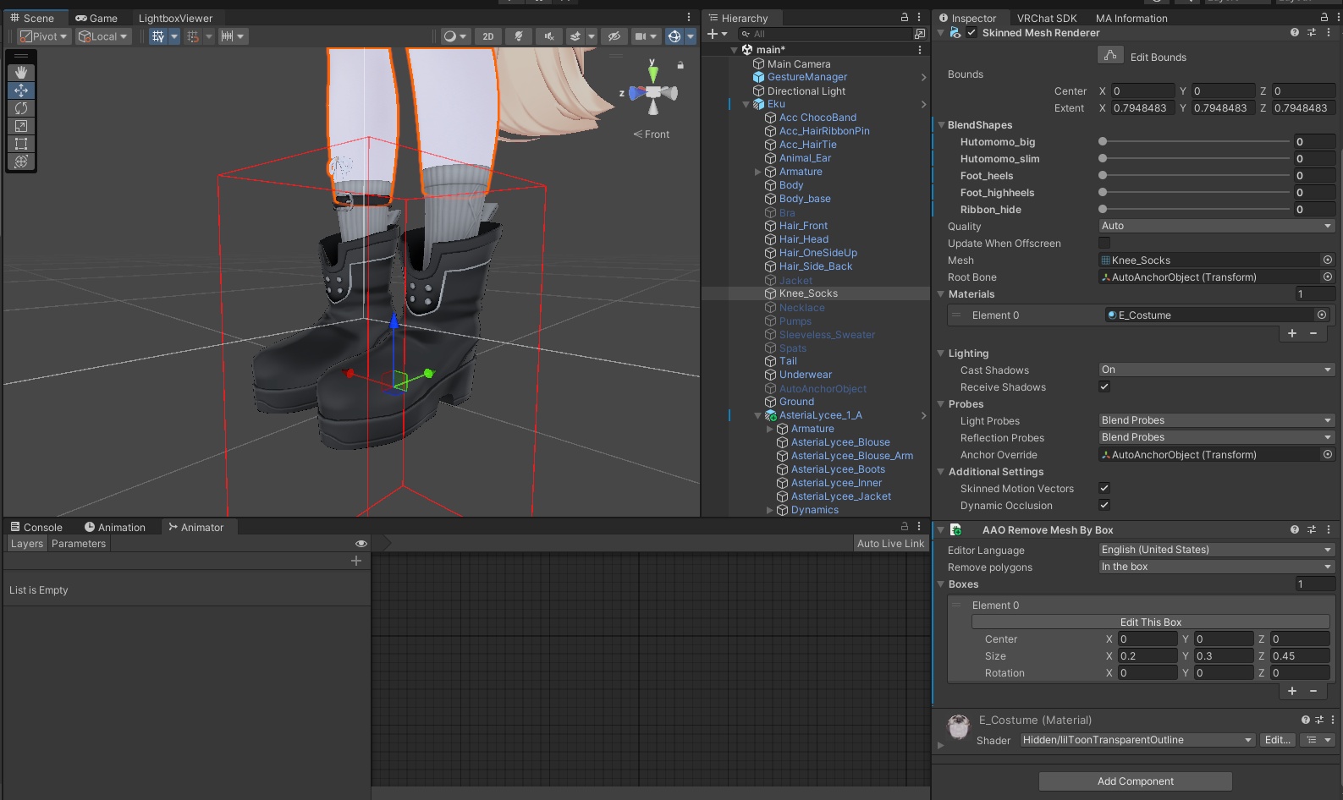Toggle scene lighting icon
The width and height of the screenshot is (1343, 800).
click(518, 36)
